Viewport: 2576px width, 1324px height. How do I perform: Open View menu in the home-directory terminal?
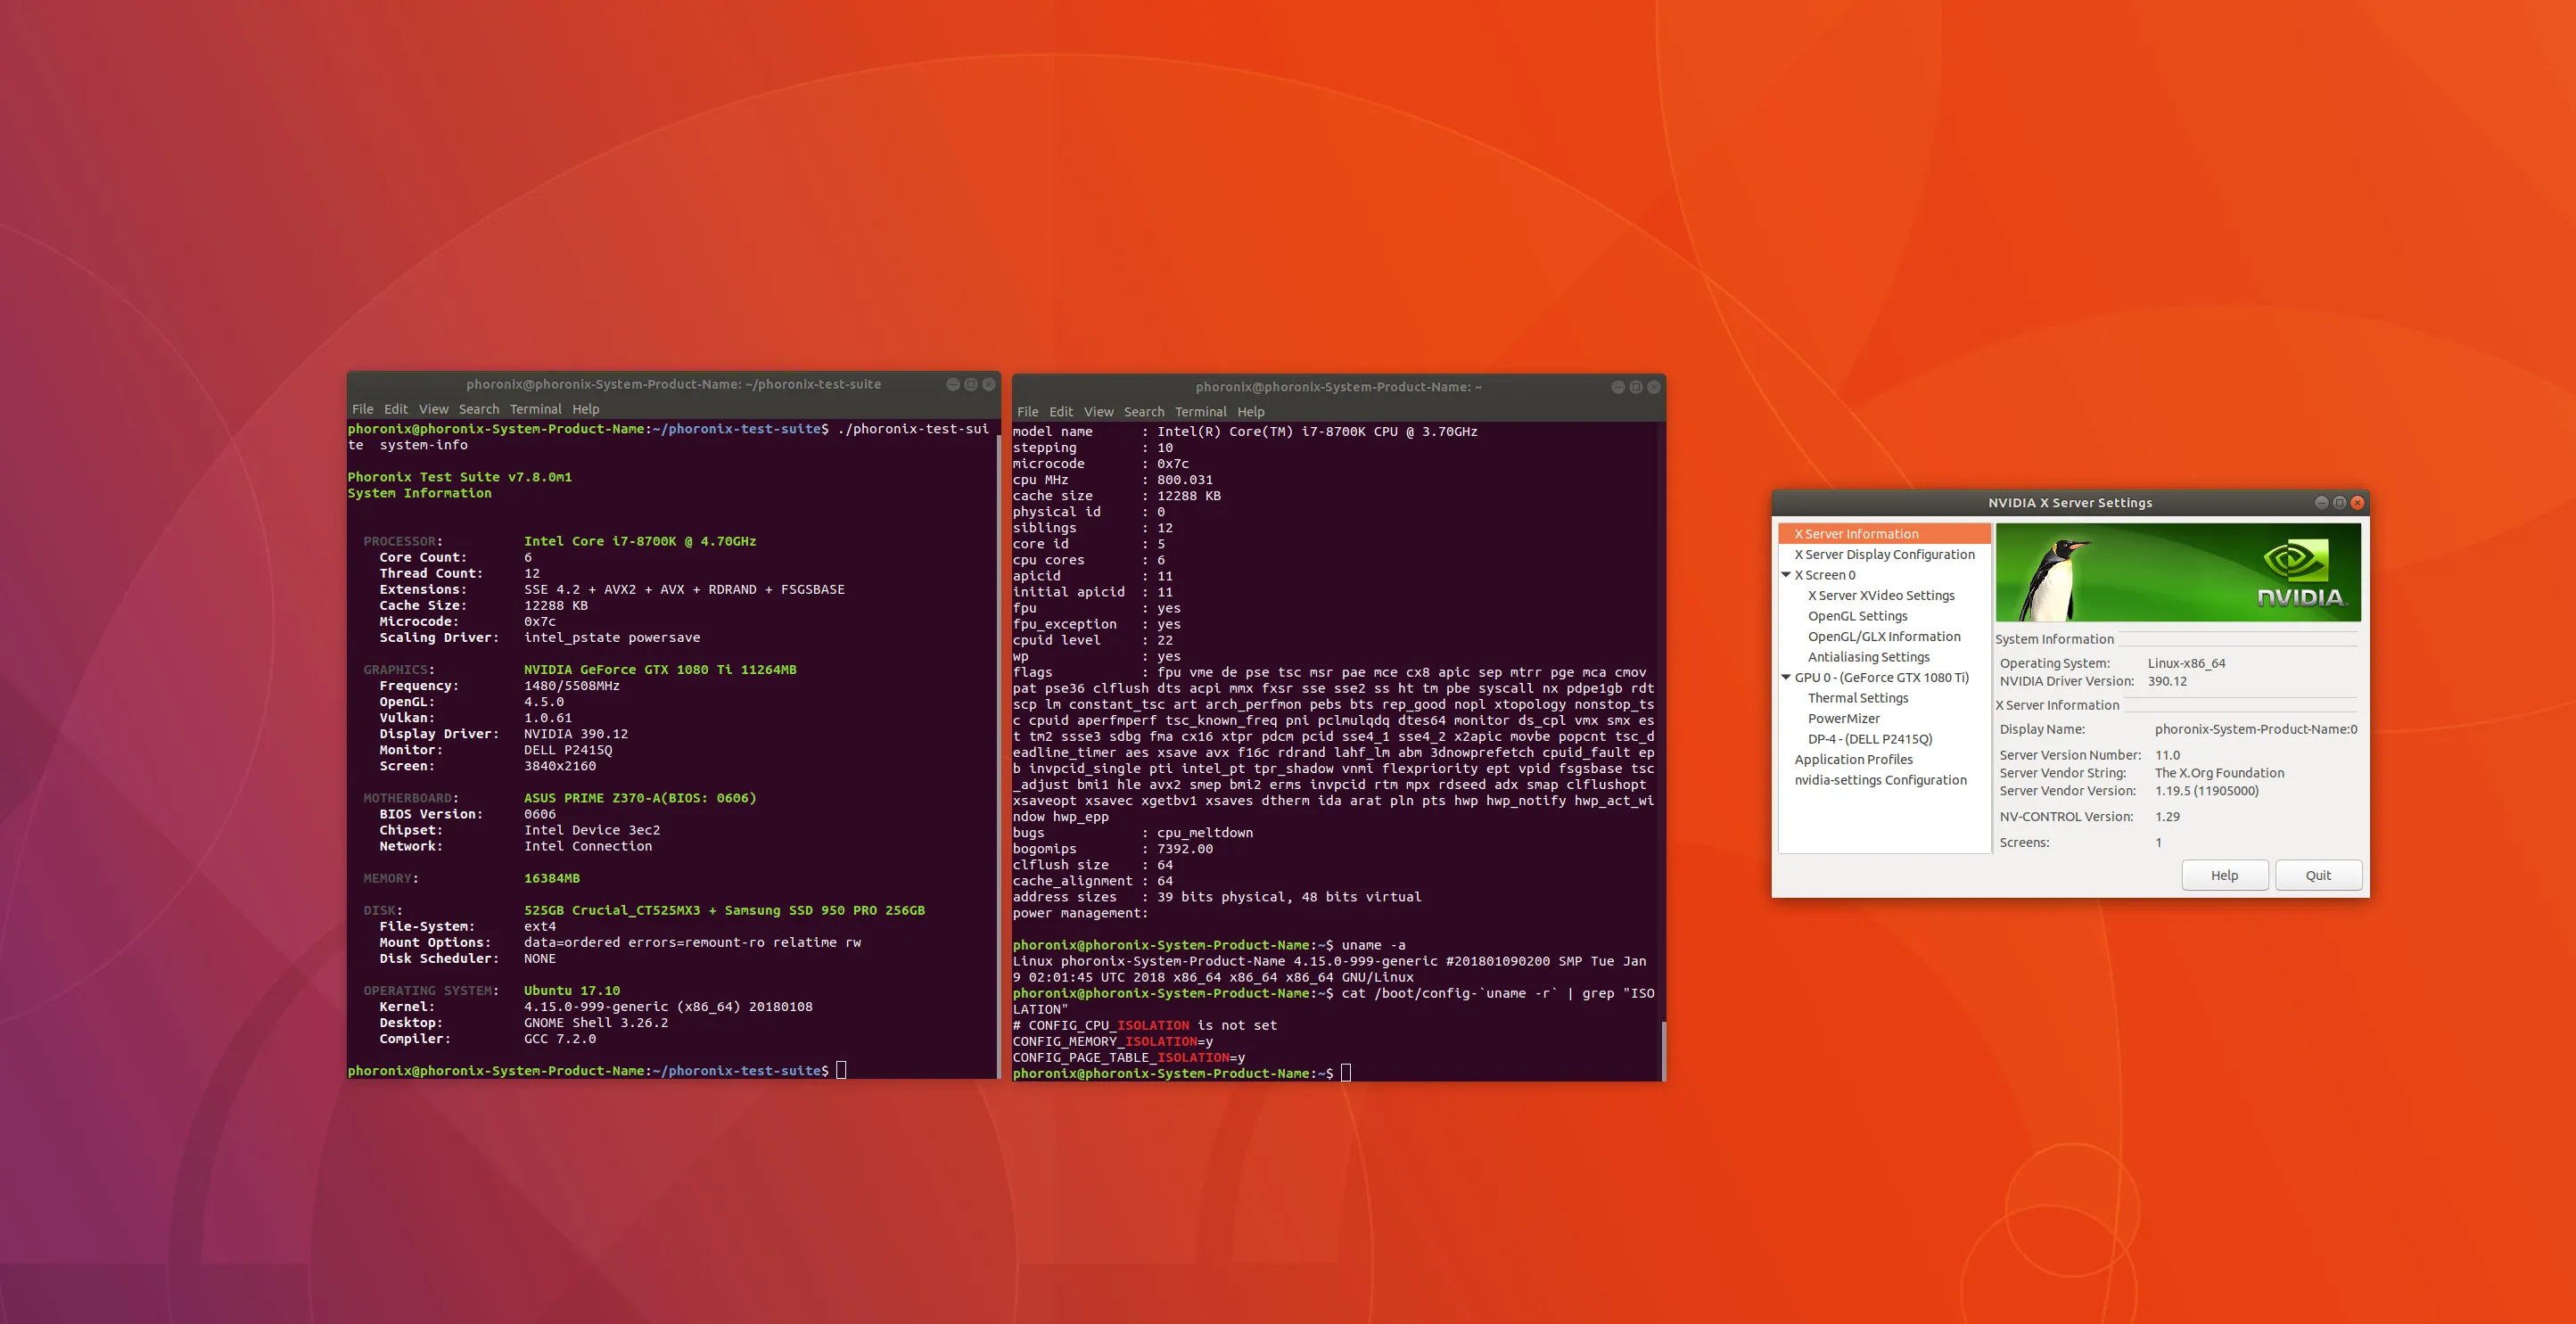pos(1098,412)
